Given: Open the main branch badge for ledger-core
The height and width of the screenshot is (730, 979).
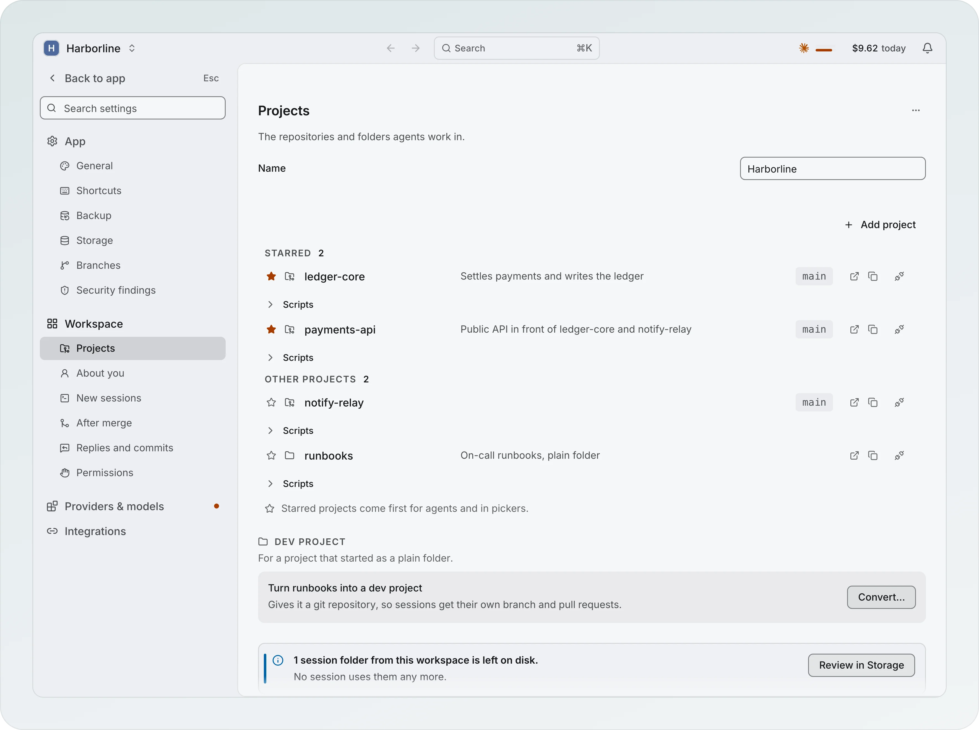Looking at the screenshot, I should 814,277.
